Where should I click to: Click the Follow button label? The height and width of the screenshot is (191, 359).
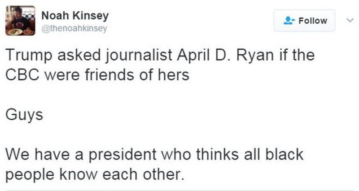click(312, 21)
